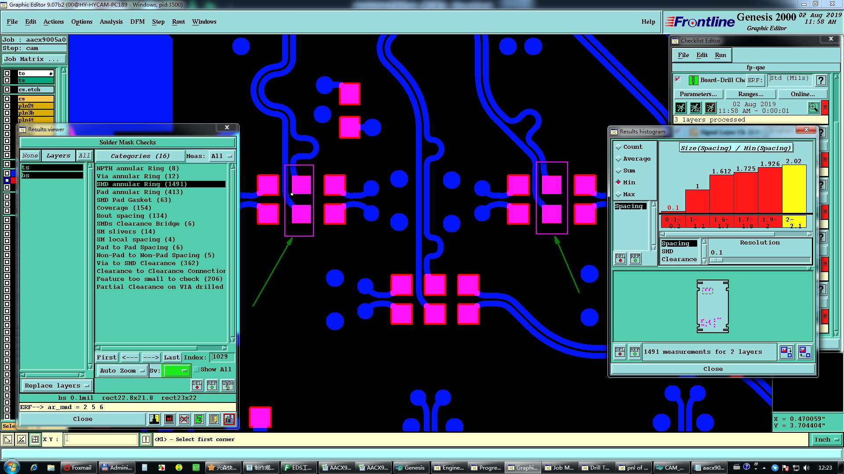Enable the Show All checkbox
Image resolution: width=844 pixels, height=474 pixels.
click(196, 370)
